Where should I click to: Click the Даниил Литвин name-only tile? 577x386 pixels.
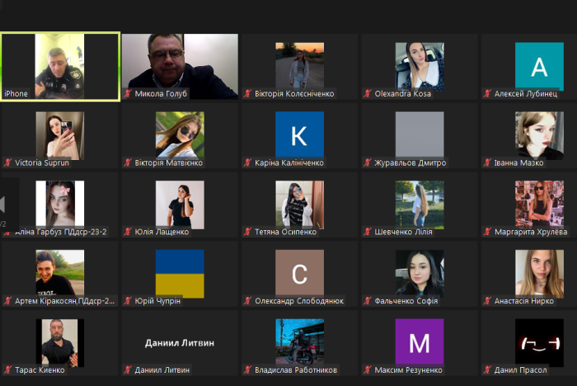(x=180, y=341)
